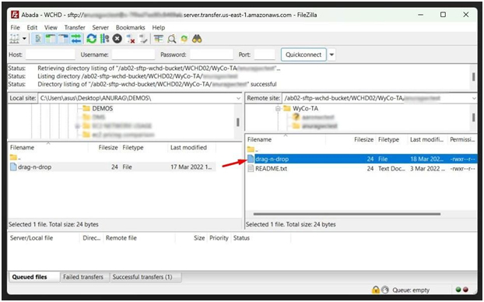The image size is (484, 302).
Task: Toggle the transfer queue display
Action: click(76, 39)
